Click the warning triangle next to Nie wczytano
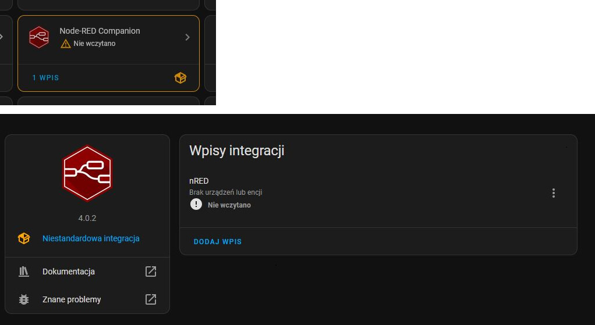 click(66, 44)
